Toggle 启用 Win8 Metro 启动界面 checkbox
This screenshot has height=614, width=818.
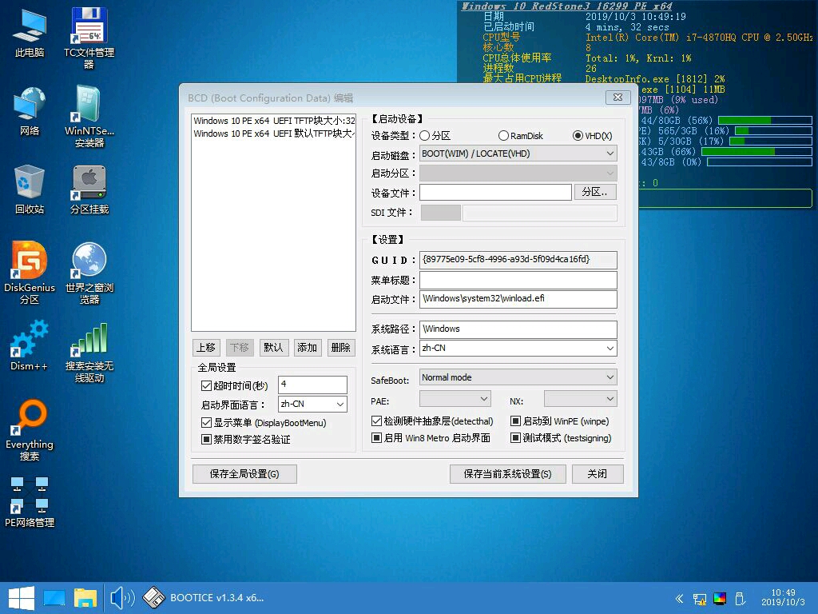click(x=377, y=437)
